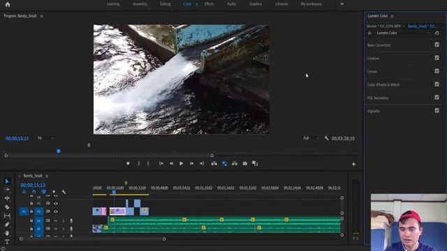
Task: Step back one frame
Action: (171, 163)
